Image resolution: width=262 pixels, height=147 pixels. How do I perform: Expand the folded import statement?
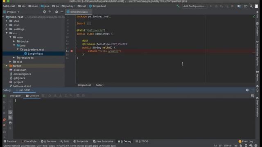pos(89,24)
